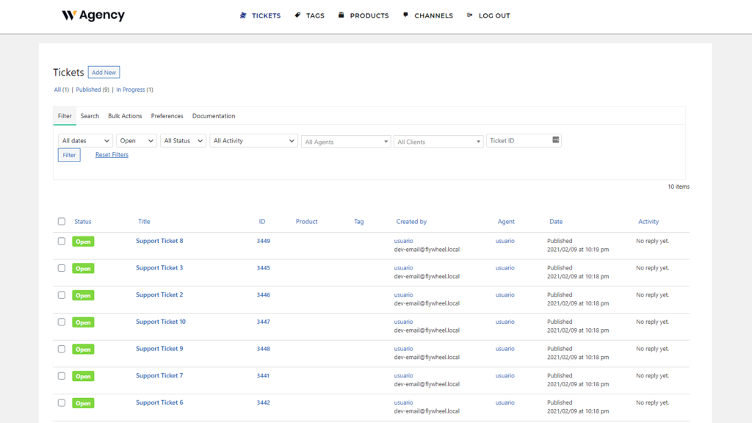Open the All dates dropdown

pos(84,140)
